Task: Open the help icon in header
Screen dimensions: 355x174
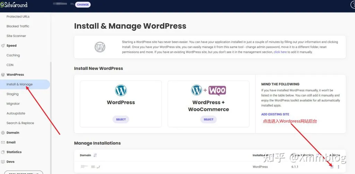Action: 353,5
